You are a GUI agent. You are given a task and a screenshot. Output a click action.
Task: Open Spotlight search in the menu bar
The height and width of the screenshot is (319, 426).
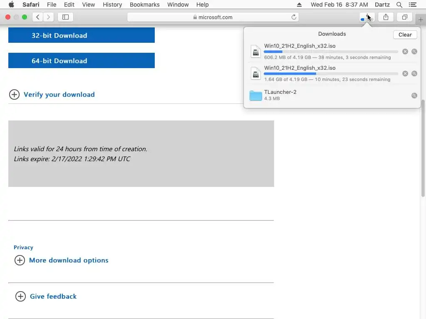pyautogui.click(x=399, y=5)
